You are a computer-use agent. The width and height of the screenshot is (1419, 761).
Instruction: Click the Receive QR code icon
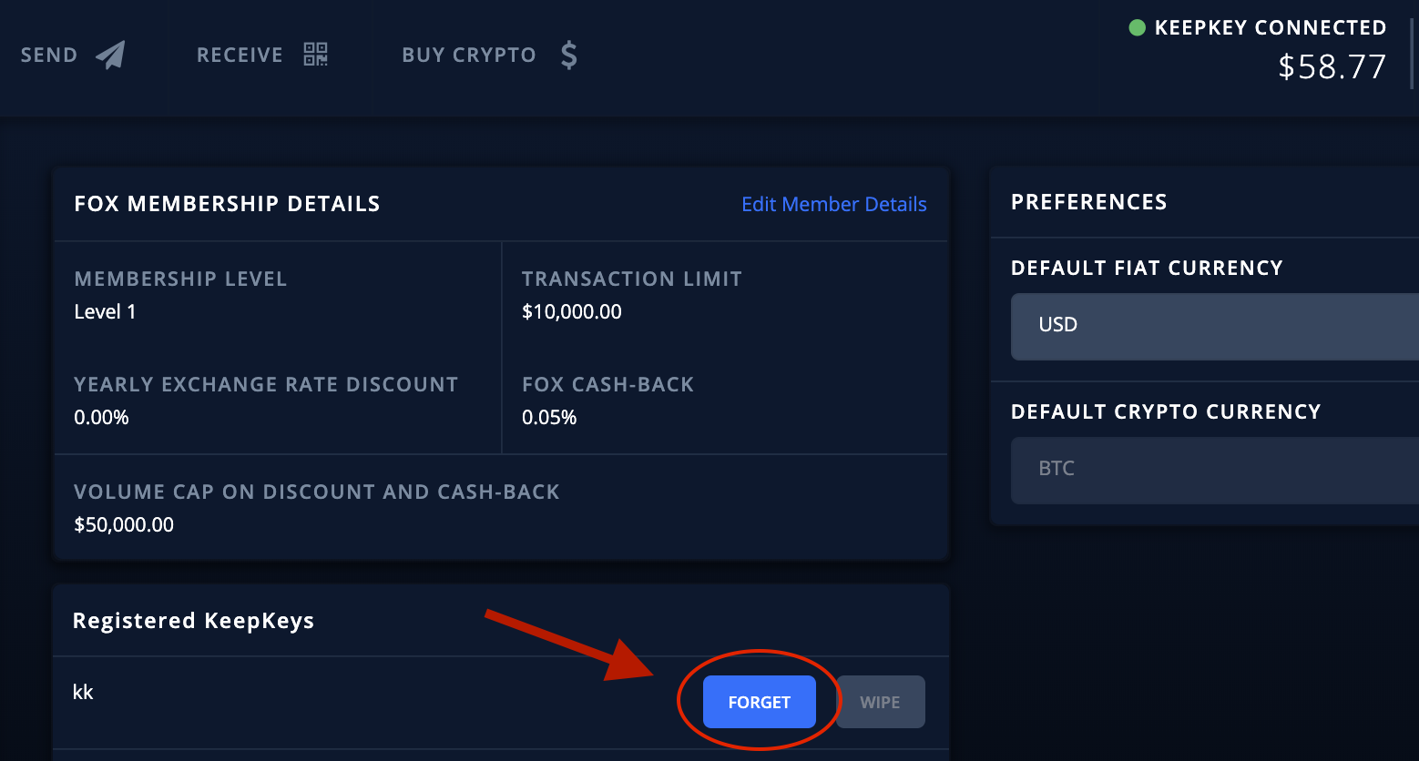(315, 55)
